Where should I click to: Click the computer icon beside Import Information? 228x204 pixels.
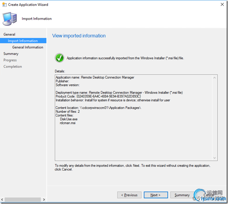coord(10,19)
